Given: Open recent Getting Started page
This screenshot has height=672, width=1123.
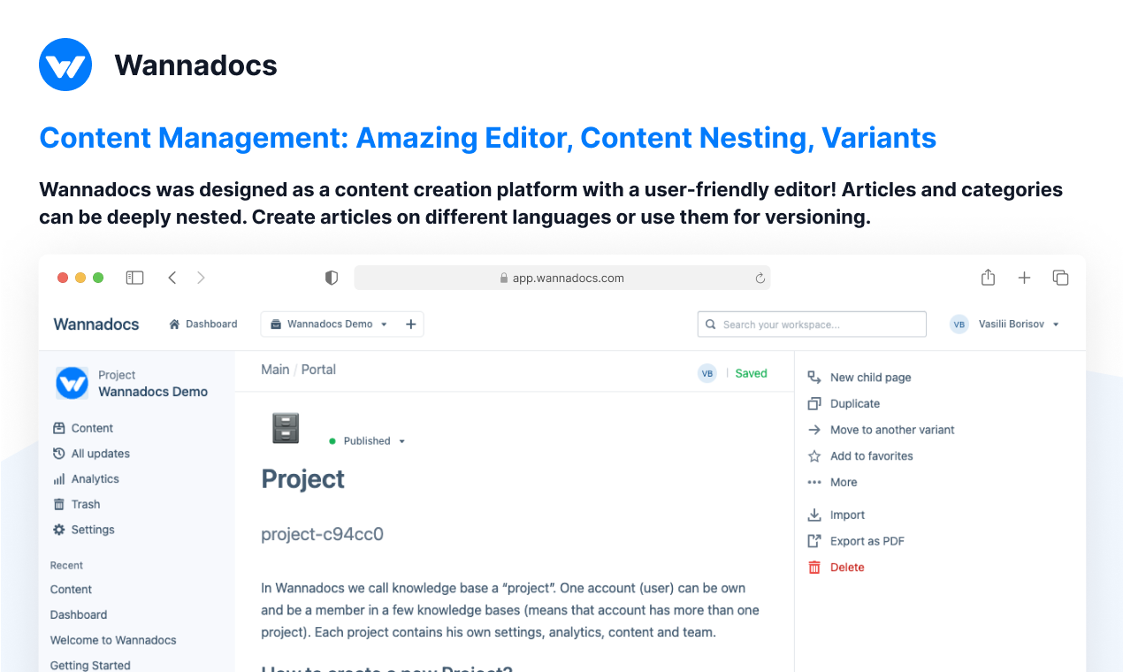Looking at the screenshot, I should [x=90, y=665].
